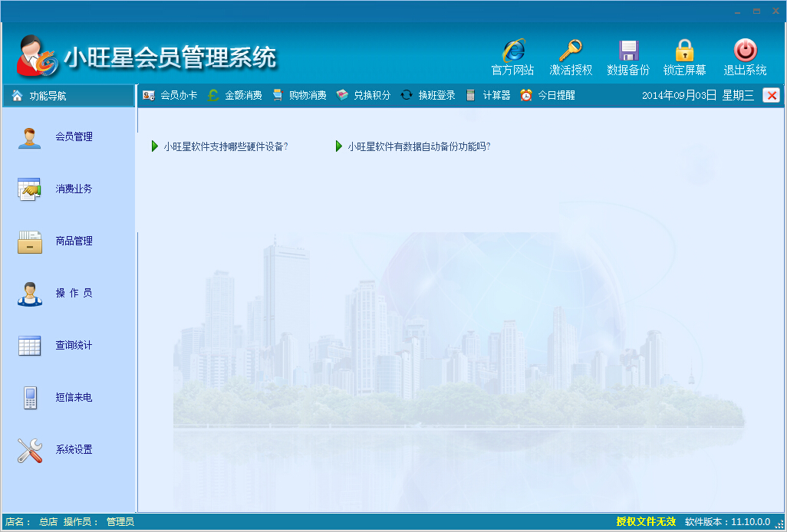Click the 锁定屏幕 padlock icon
This screenshot has width=787, height=532.
(x=685, y=51)
